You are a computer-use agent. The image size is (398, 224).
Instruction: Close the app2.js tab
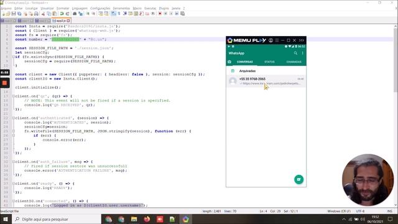(x=68, y=21)
